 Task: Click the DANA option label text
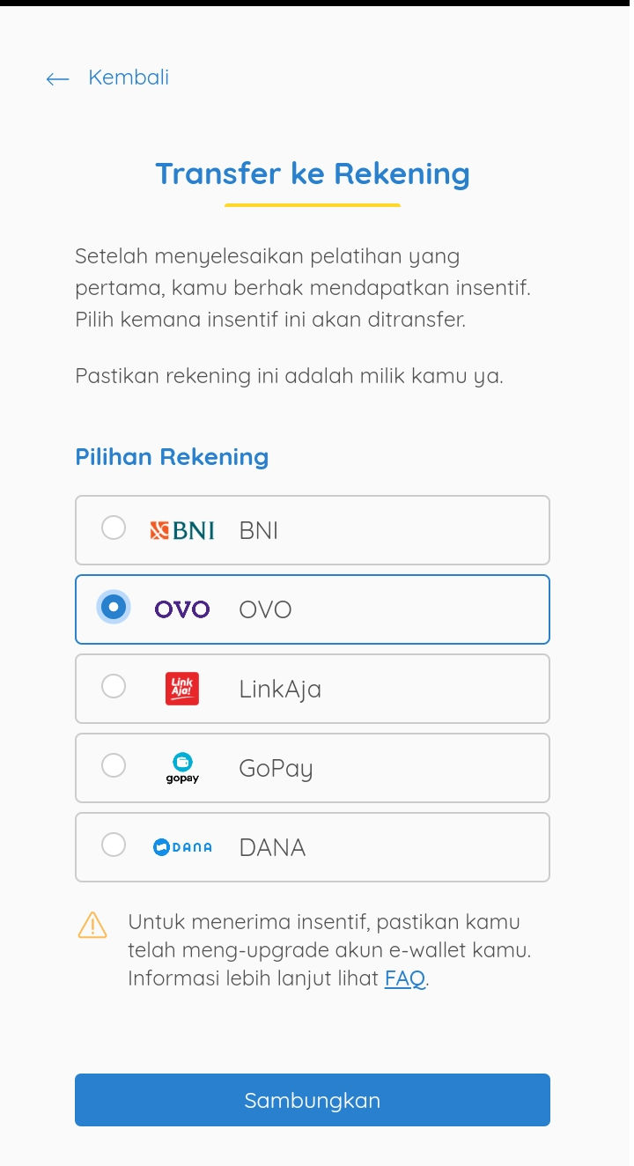273,848
